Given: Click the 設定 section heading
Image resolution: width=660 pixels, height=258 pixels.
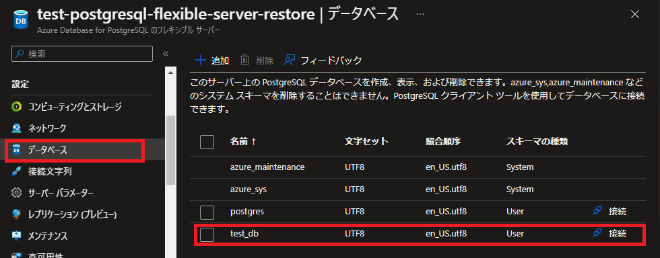Looking at the screenshot, I should click(20, 85).
